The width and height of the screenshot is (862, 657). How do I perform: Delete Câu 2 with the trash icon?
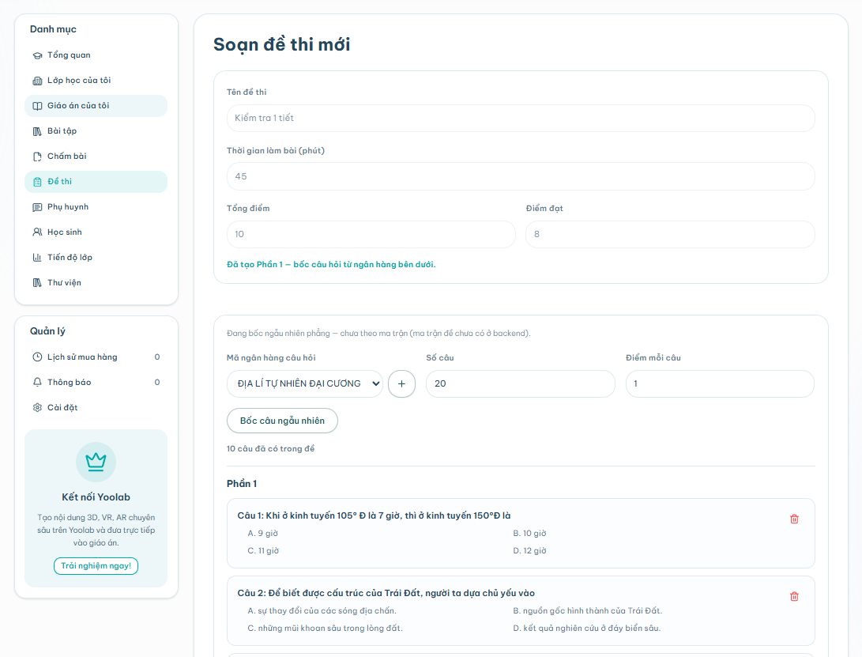(x=794, y=596)
